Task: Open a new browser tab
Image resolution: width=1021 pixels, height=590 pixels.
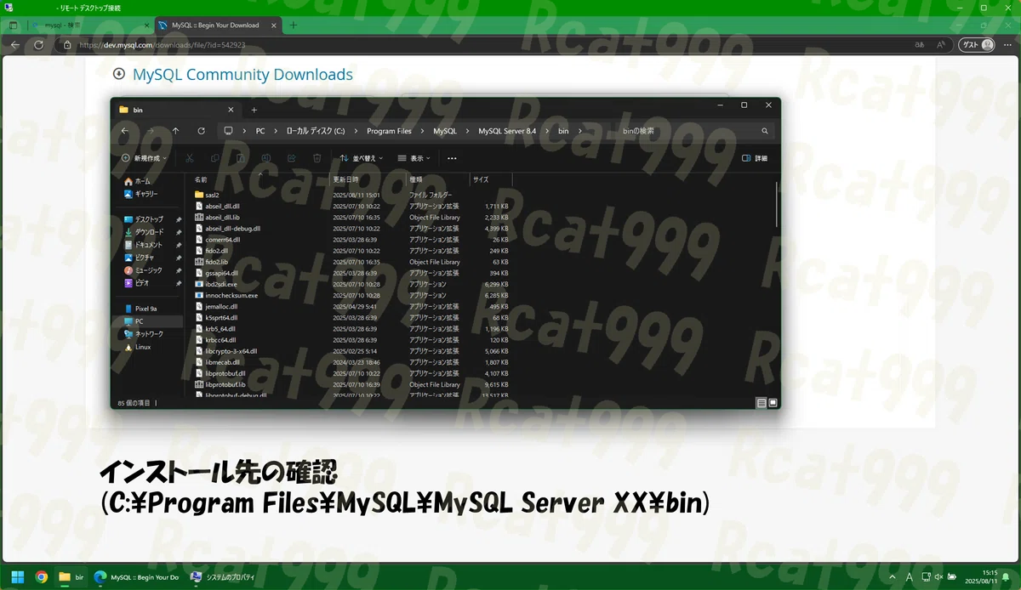Action: pyautogui.click(x=294, y=26)
